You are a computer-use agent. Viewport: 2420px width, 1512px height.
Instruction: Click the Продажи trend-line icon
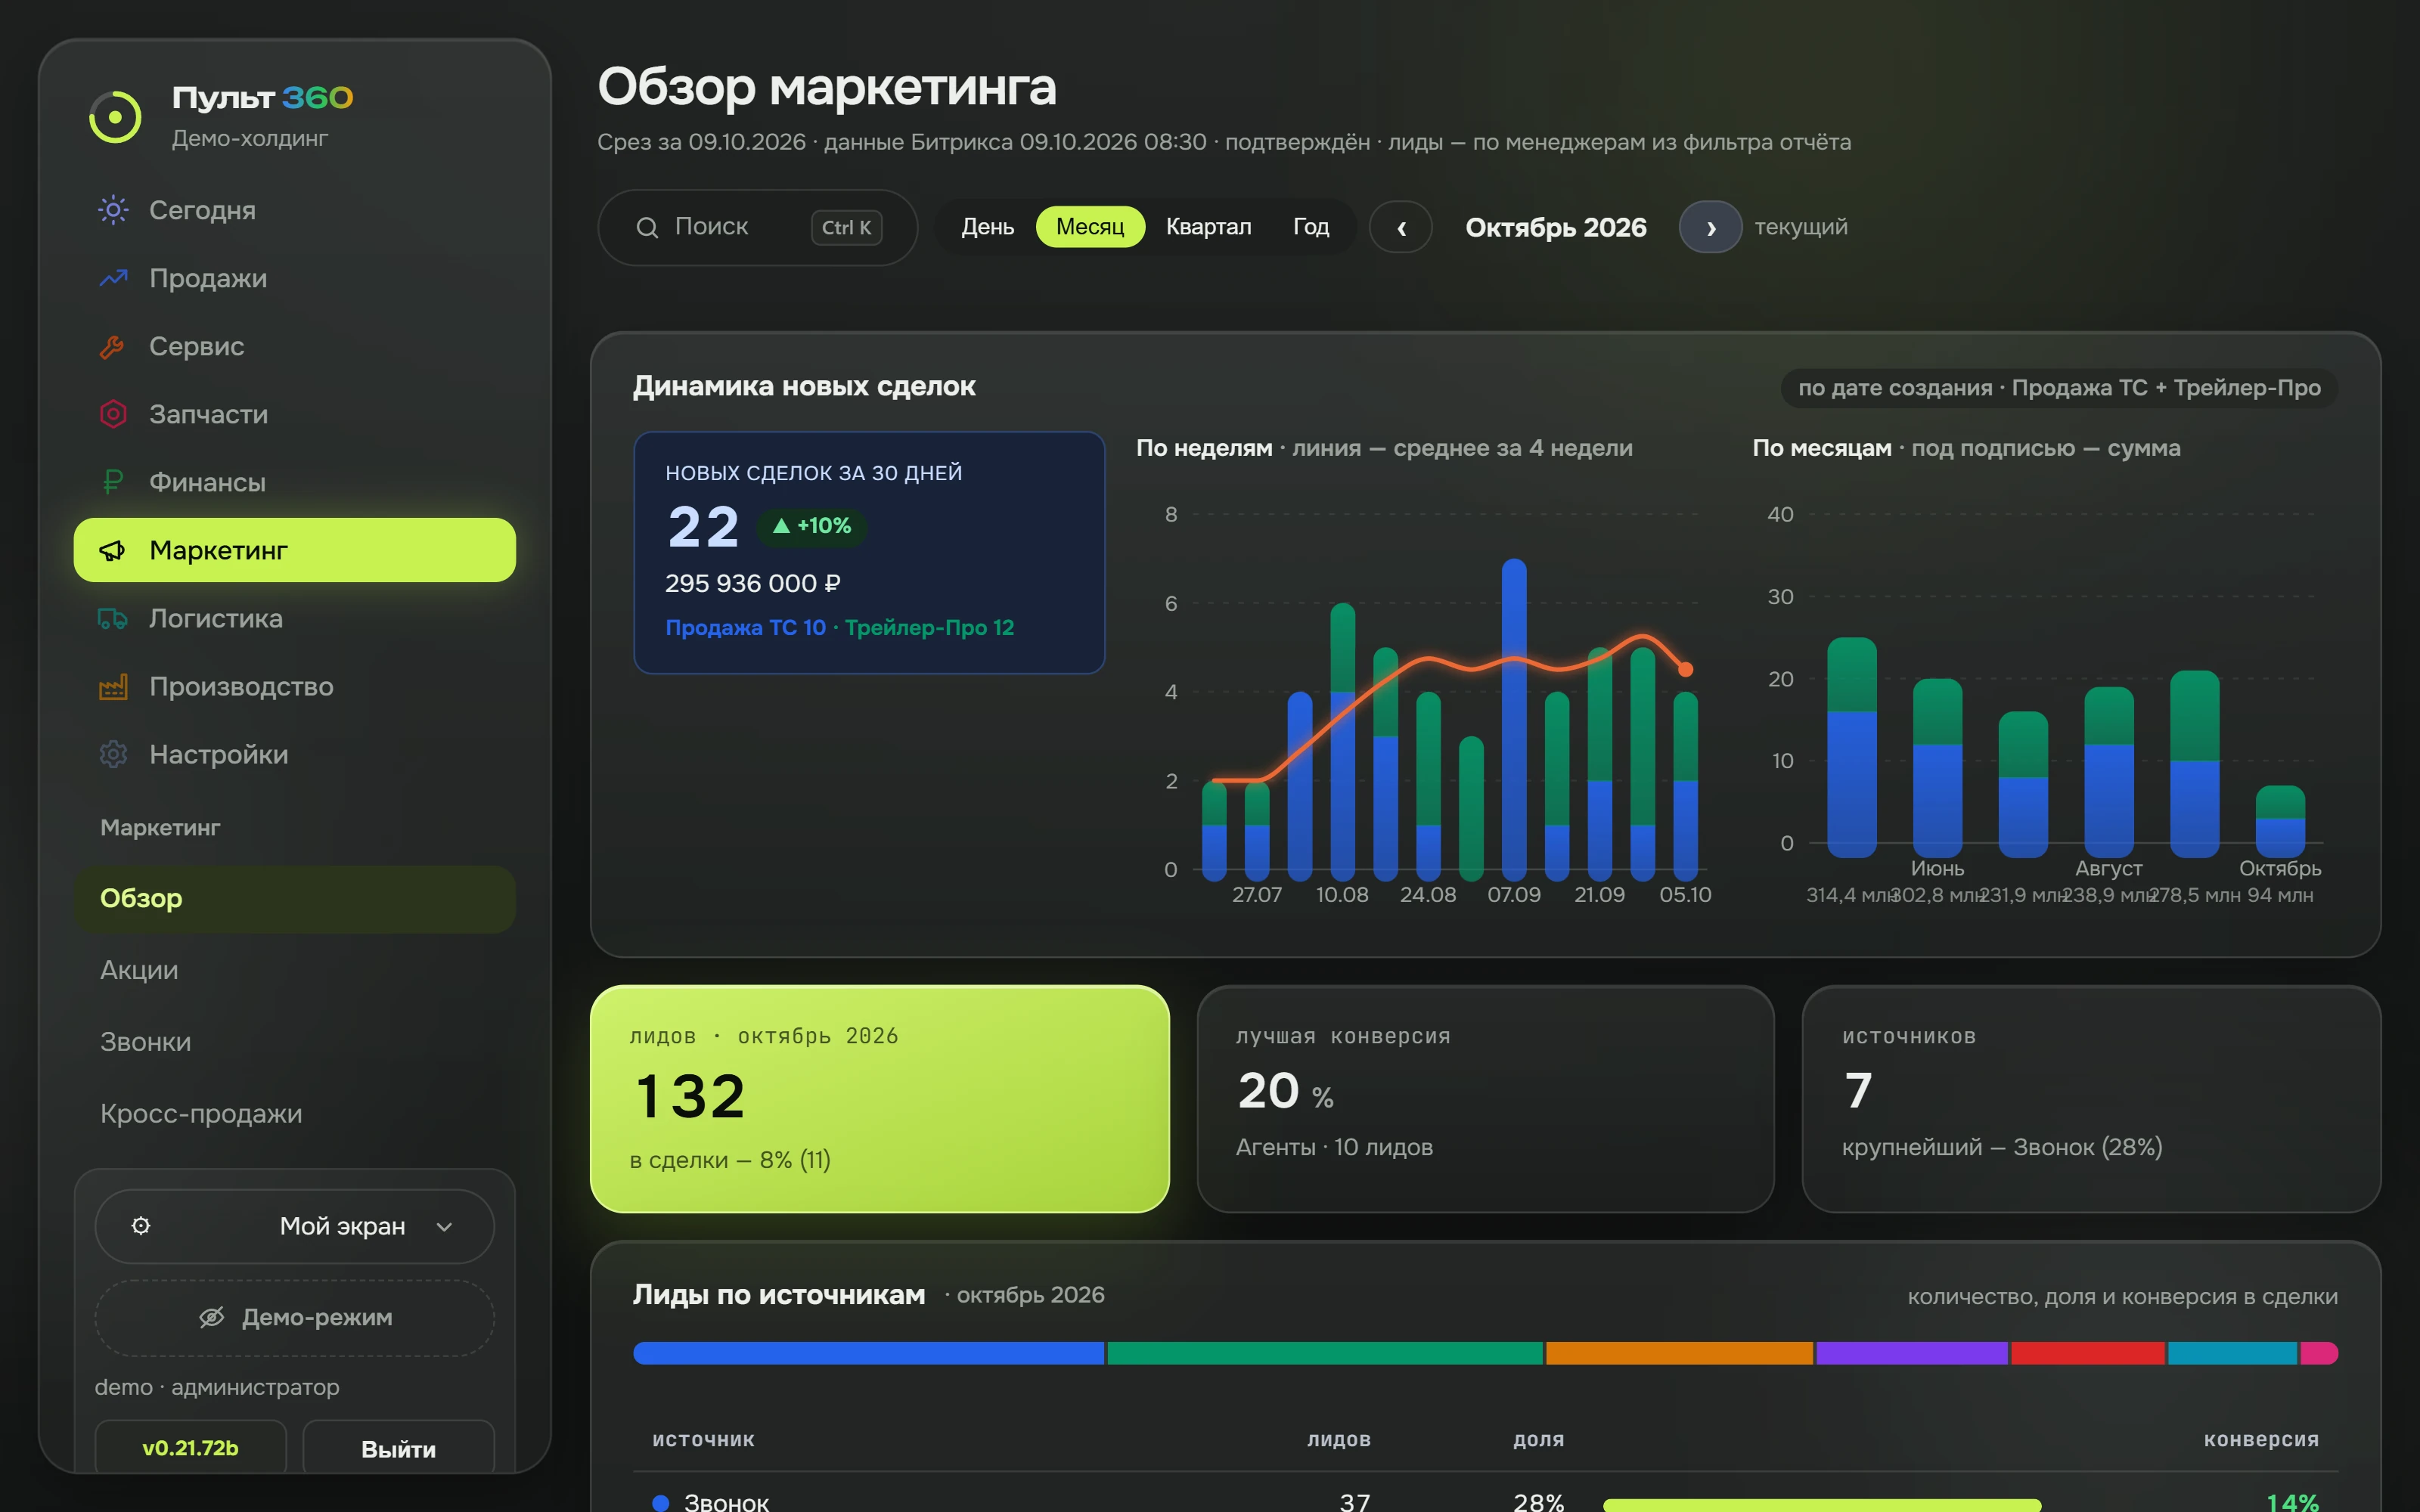[113, 278]
